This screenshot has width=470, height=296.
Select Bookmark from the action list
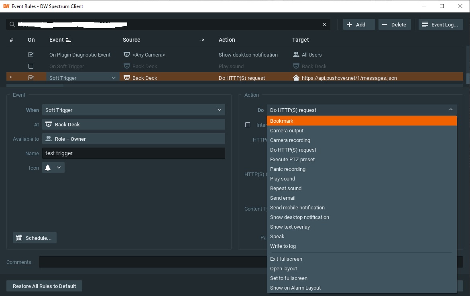tap(282, 121)
